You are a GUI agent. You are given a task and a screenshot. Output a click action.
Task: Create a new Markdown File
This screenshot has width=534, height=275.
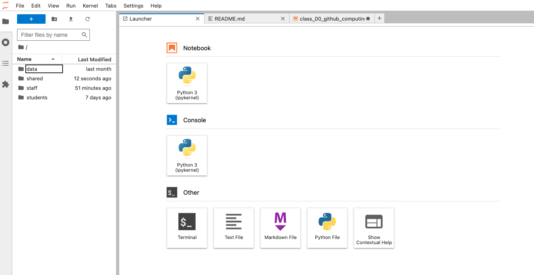pos(280,228)
